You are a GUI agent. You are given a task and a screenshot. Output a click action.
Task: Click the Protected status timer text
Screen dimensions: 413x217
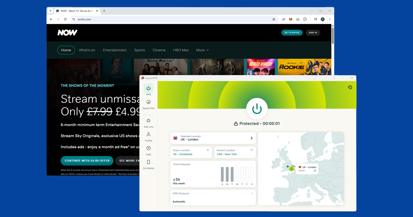tap(260, 124)
